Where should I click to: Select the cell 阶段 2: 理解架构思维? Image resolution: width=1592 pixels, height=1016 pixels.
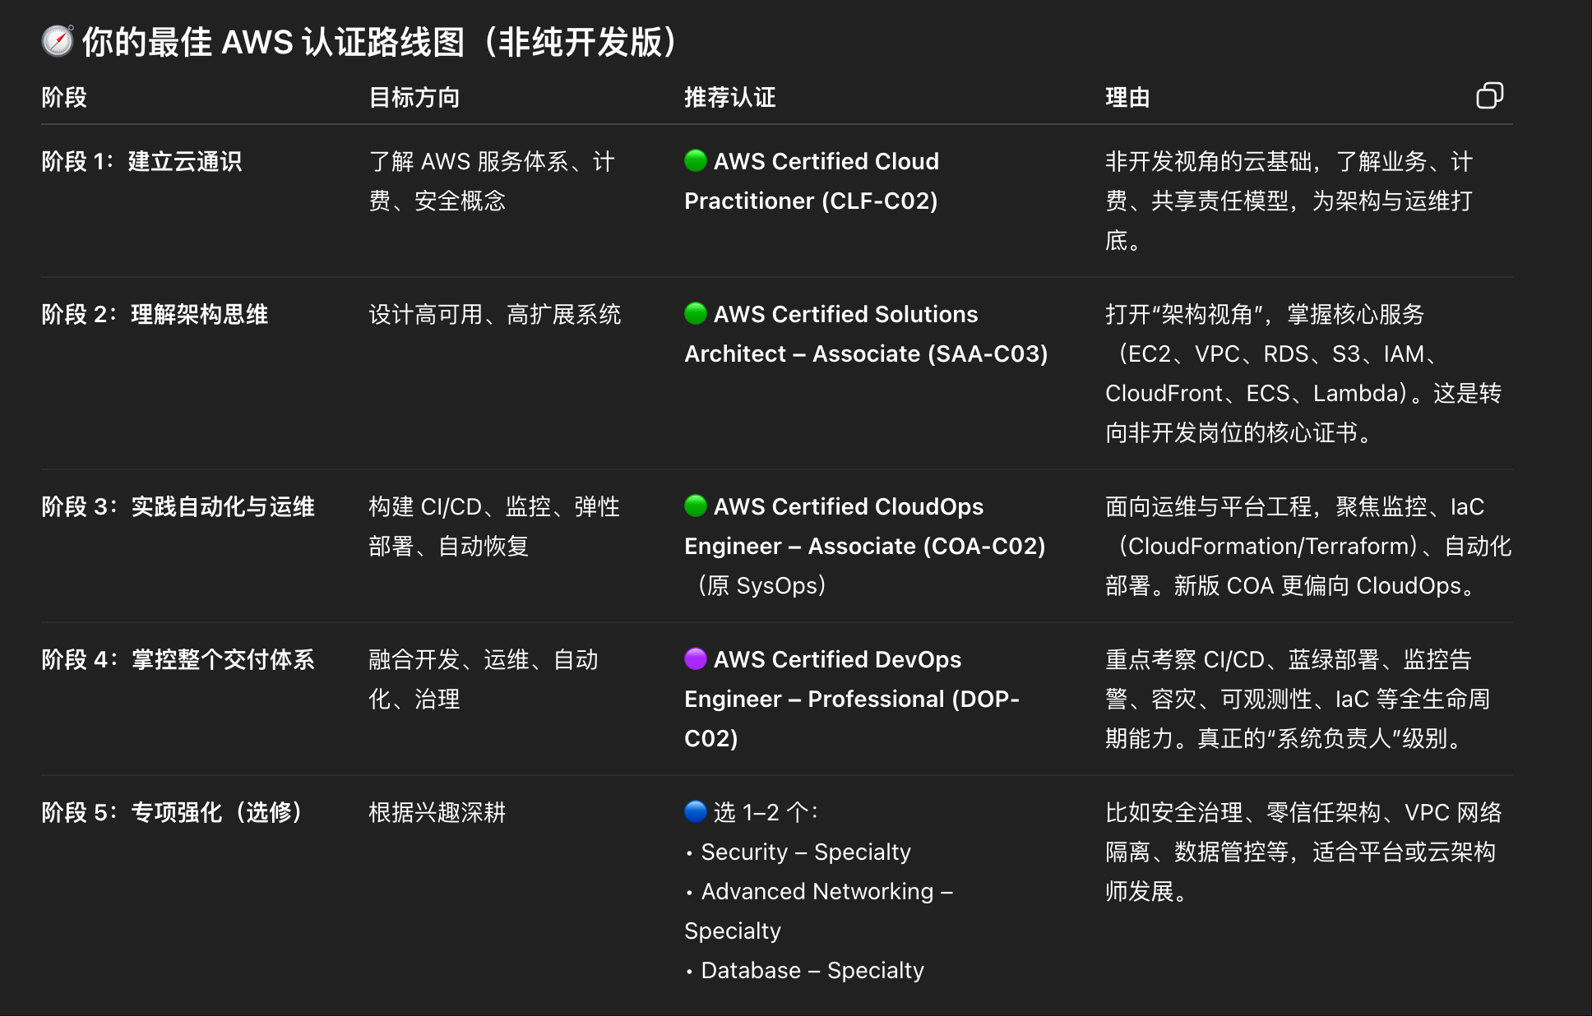pos(155,314)
